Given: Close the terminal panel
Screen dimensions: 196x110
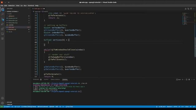Looking at the screenshot, I should [194, 79].
